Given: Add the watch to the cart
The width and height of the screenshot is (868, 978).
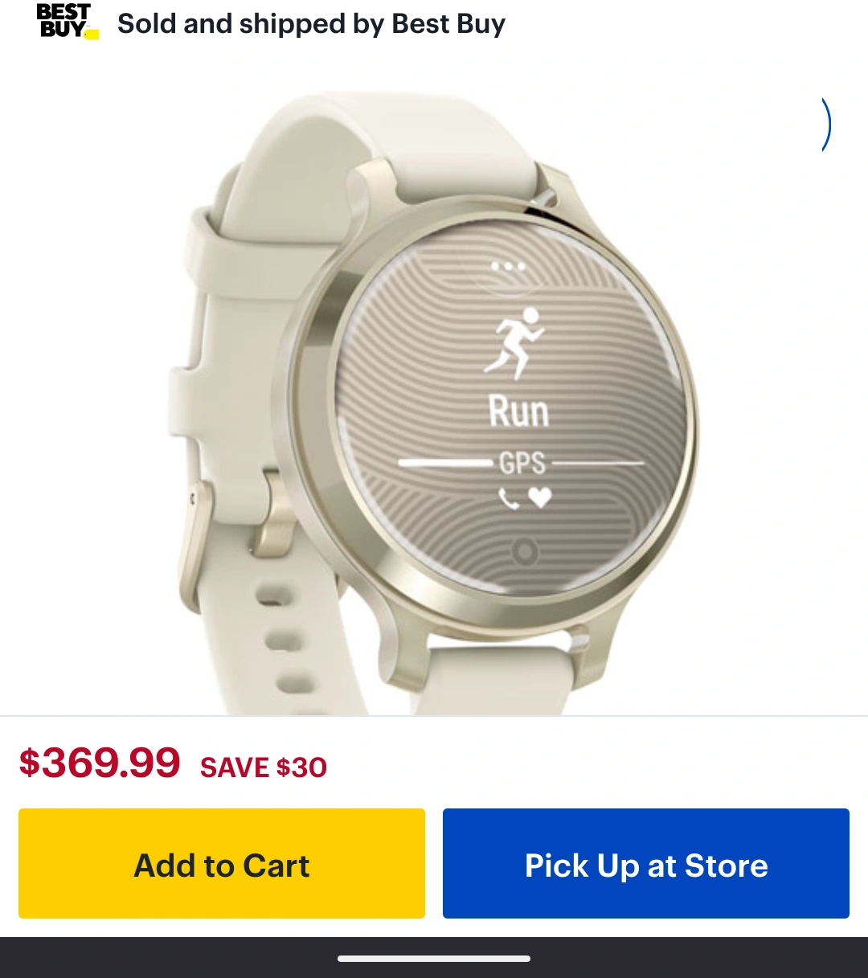Looking at the screenshot, I should [x=222, y=863].
